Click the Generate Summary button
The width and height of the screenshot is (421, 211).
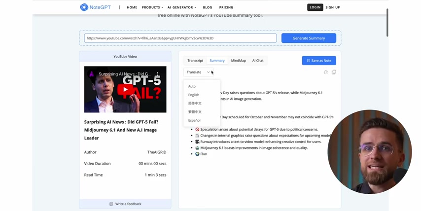tap(309, 38)
